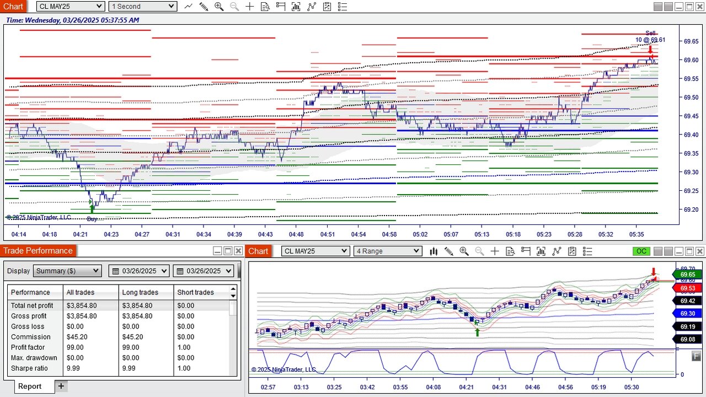This screenshot has width=706, height=397.
Task: Open Drawing Tools pencil in top chart toolbar
Action: (204, 7)
